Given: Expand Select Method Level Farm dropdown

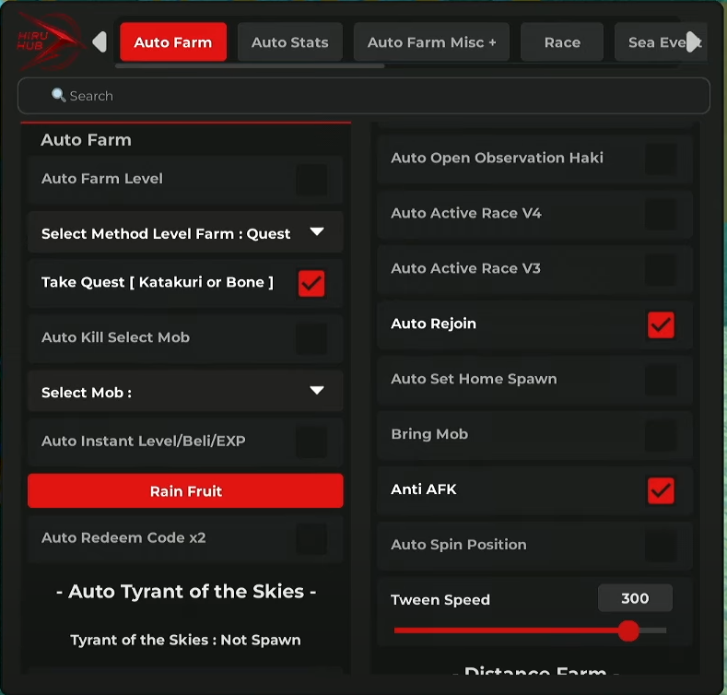Looking at the screenshot, I should click(317, 232).
